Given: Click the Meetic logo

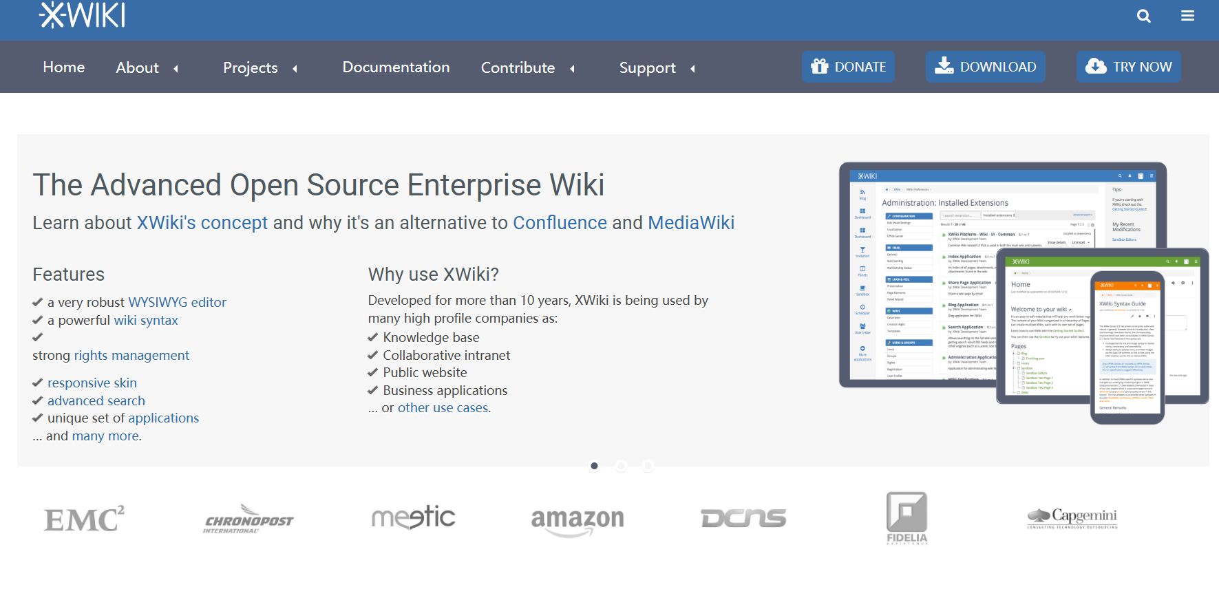Looking at the screenshot, I should pyautogui.click(x=414, y=517).
